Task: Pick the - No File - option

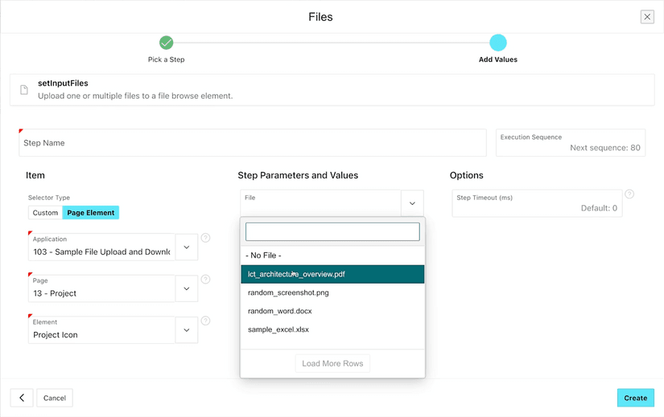Action: coord(264,256)
